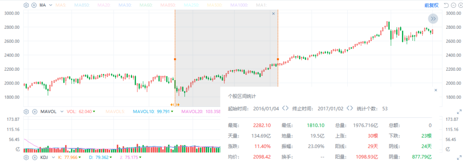Screen dimensions: 463x162
Task: Click the 阳线 value 29天
Action: tap(373, 147)
